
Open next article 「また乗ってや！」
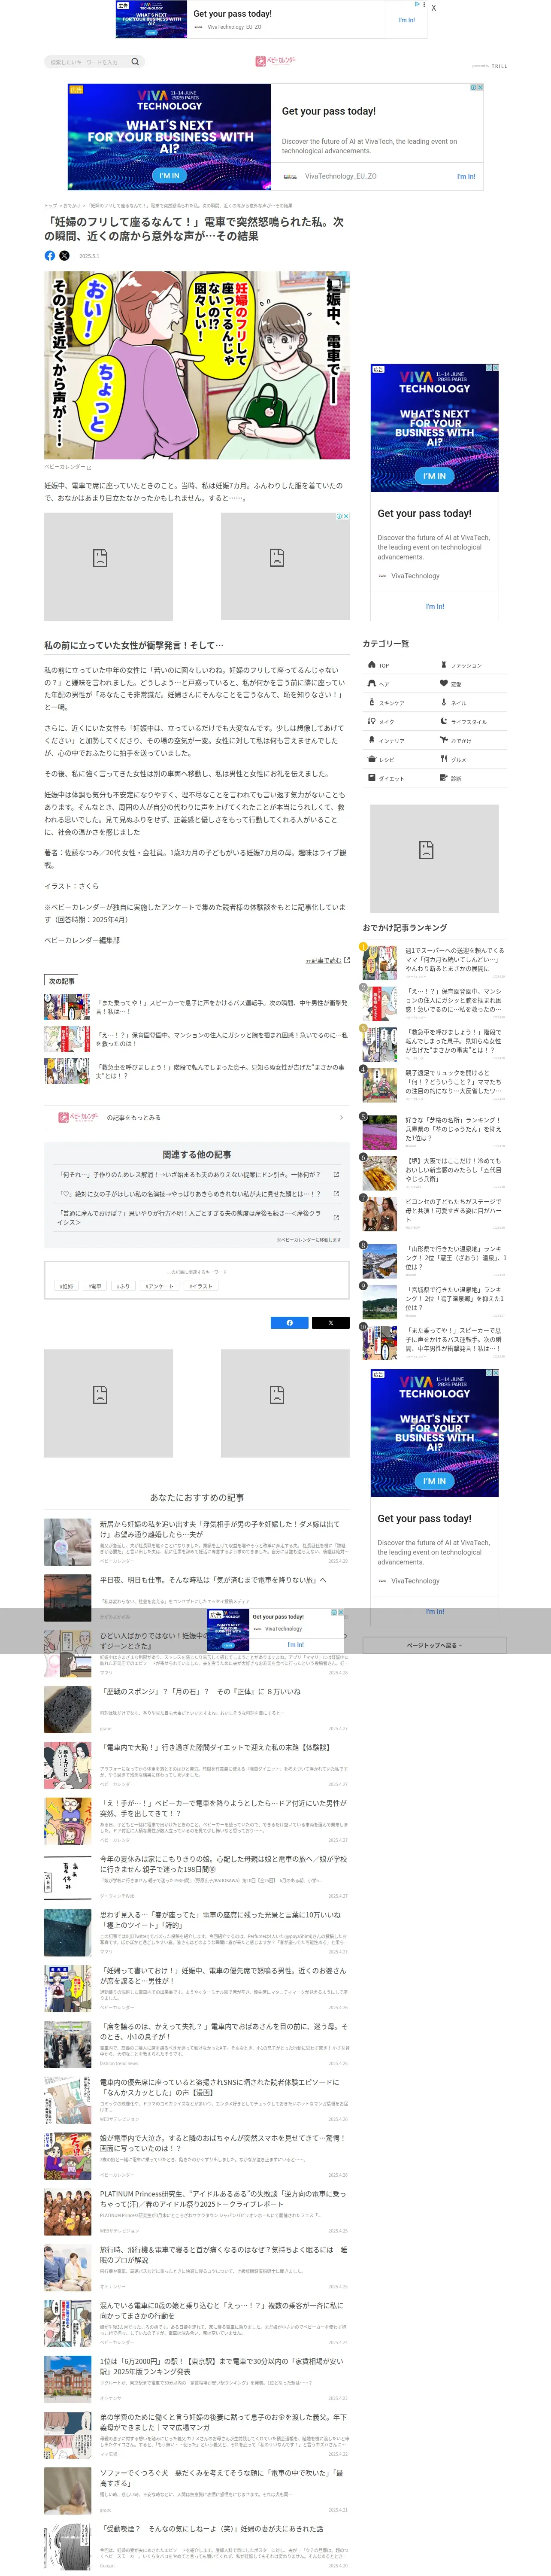(x=197, y=1007)
